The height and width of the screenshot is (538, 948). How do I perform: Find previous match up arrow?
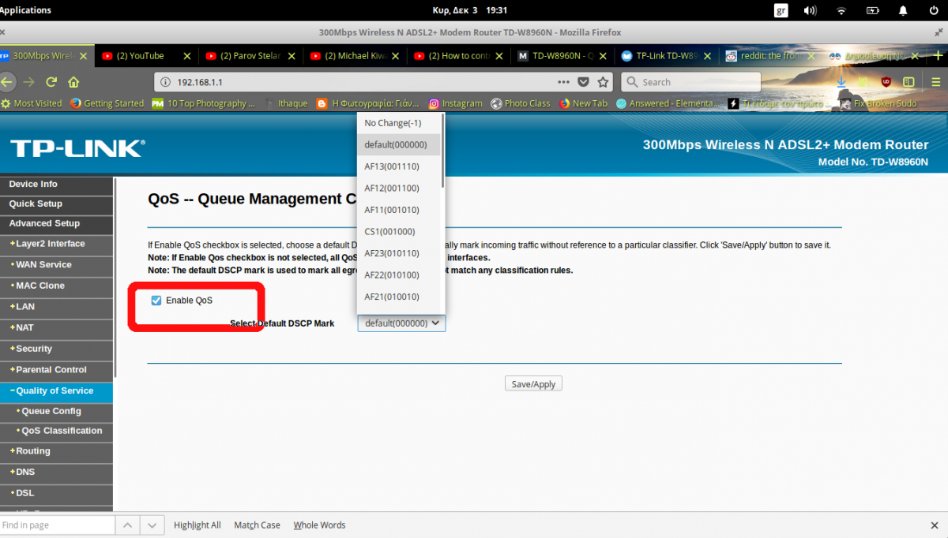pos(128,525)
